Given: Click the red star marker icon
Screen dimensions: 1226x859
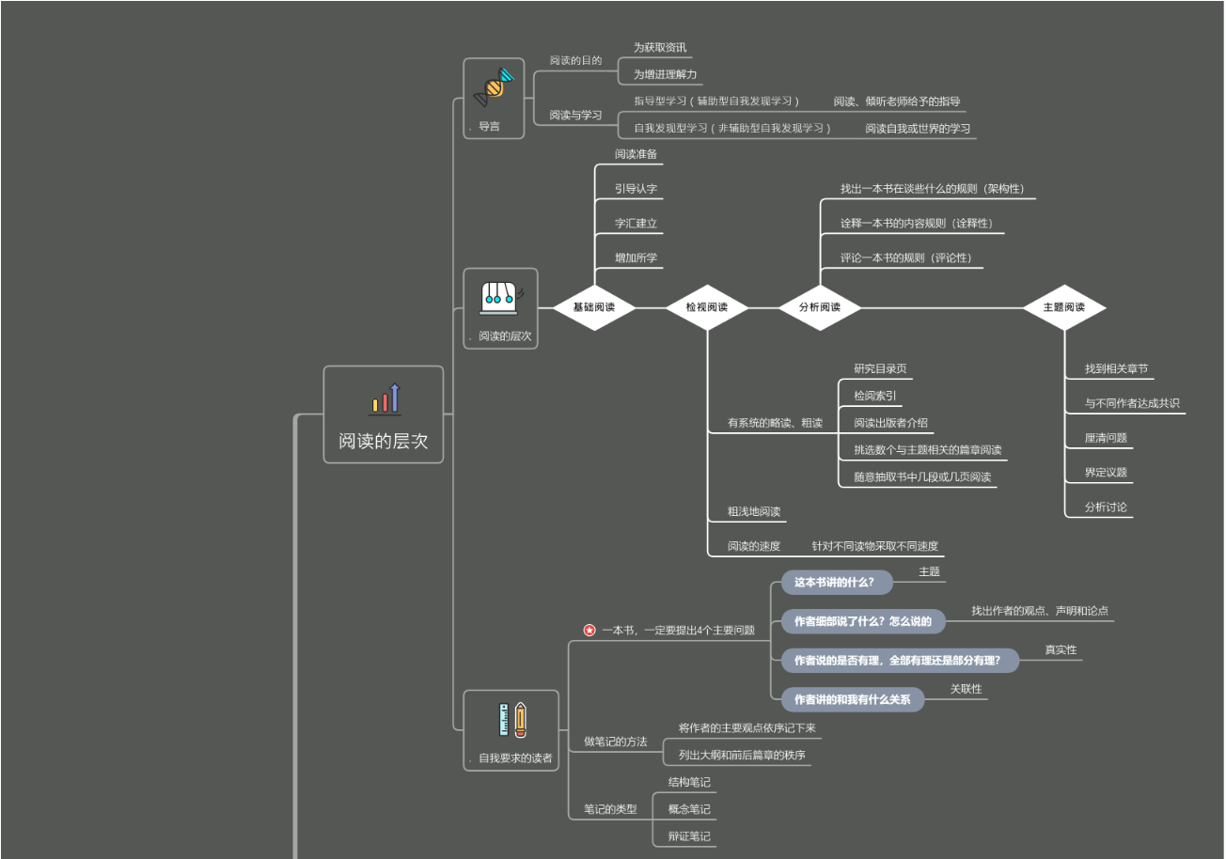Looking at the screenshot, I should 589,631.
